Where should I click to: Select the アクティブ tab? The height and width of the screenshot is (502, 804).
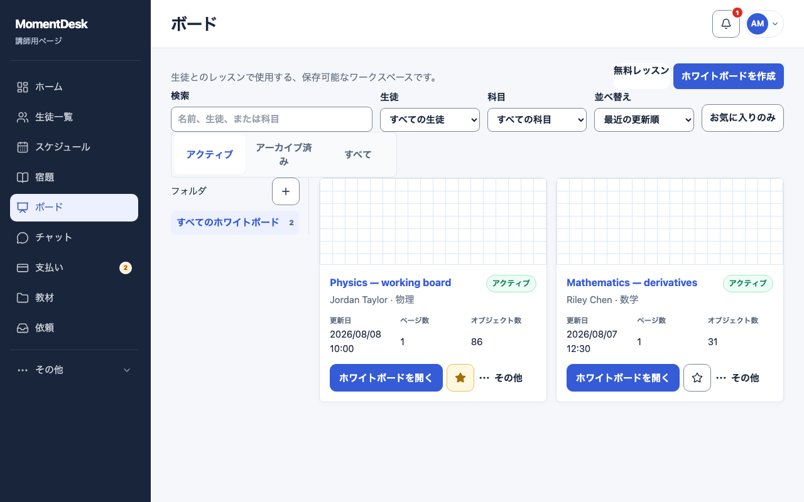(x=210, y=154)
